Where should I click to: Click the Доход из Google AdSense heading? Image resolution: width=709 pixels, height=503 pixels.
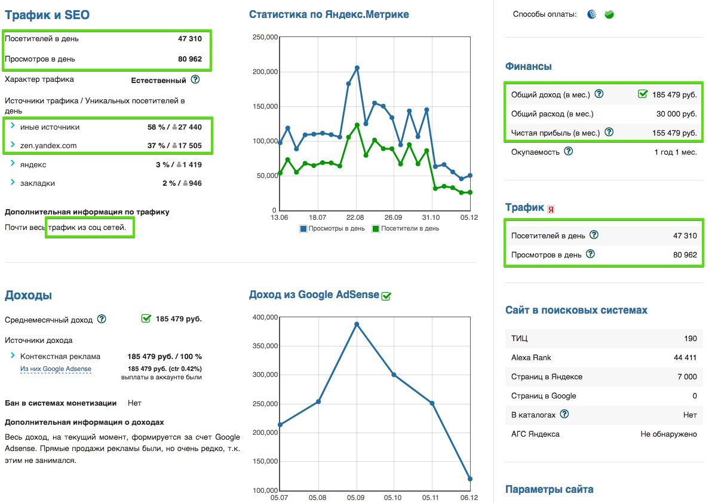click(x=314, y=295)
